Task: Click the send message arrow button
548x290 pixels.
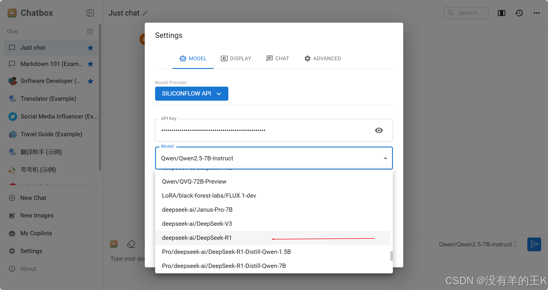Action: [x=534, y=244]
